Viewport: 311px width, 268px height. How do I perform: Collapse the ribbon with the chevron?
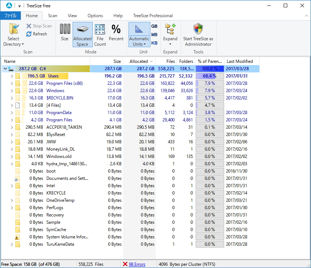click(x=307, y=16)
